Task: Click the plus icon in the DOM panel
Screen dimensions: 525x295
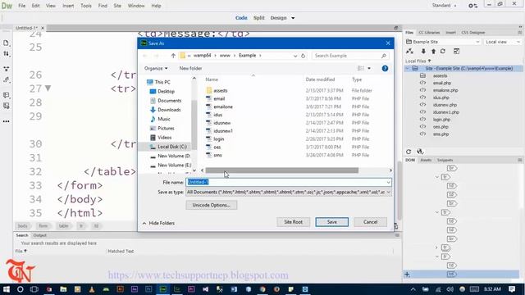Action: 407,275
